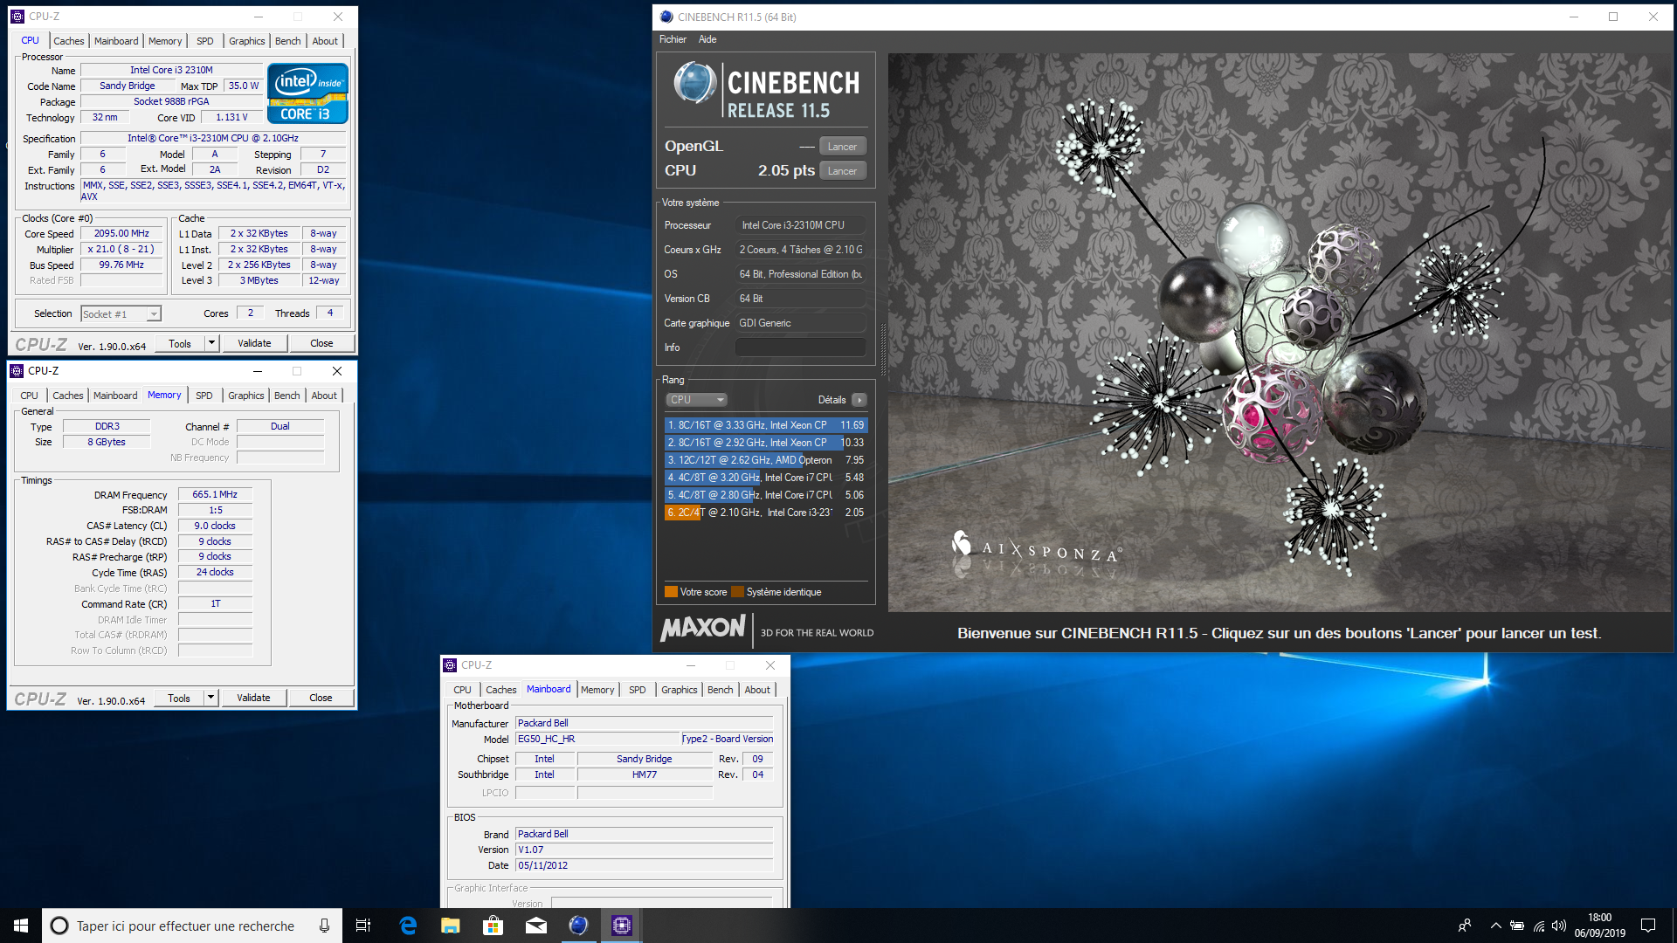The height and width of the screenshot is (943, 1677).
Task: Show hidden system tray icons
Action: pyautogui.click(x=1495, y=926)
